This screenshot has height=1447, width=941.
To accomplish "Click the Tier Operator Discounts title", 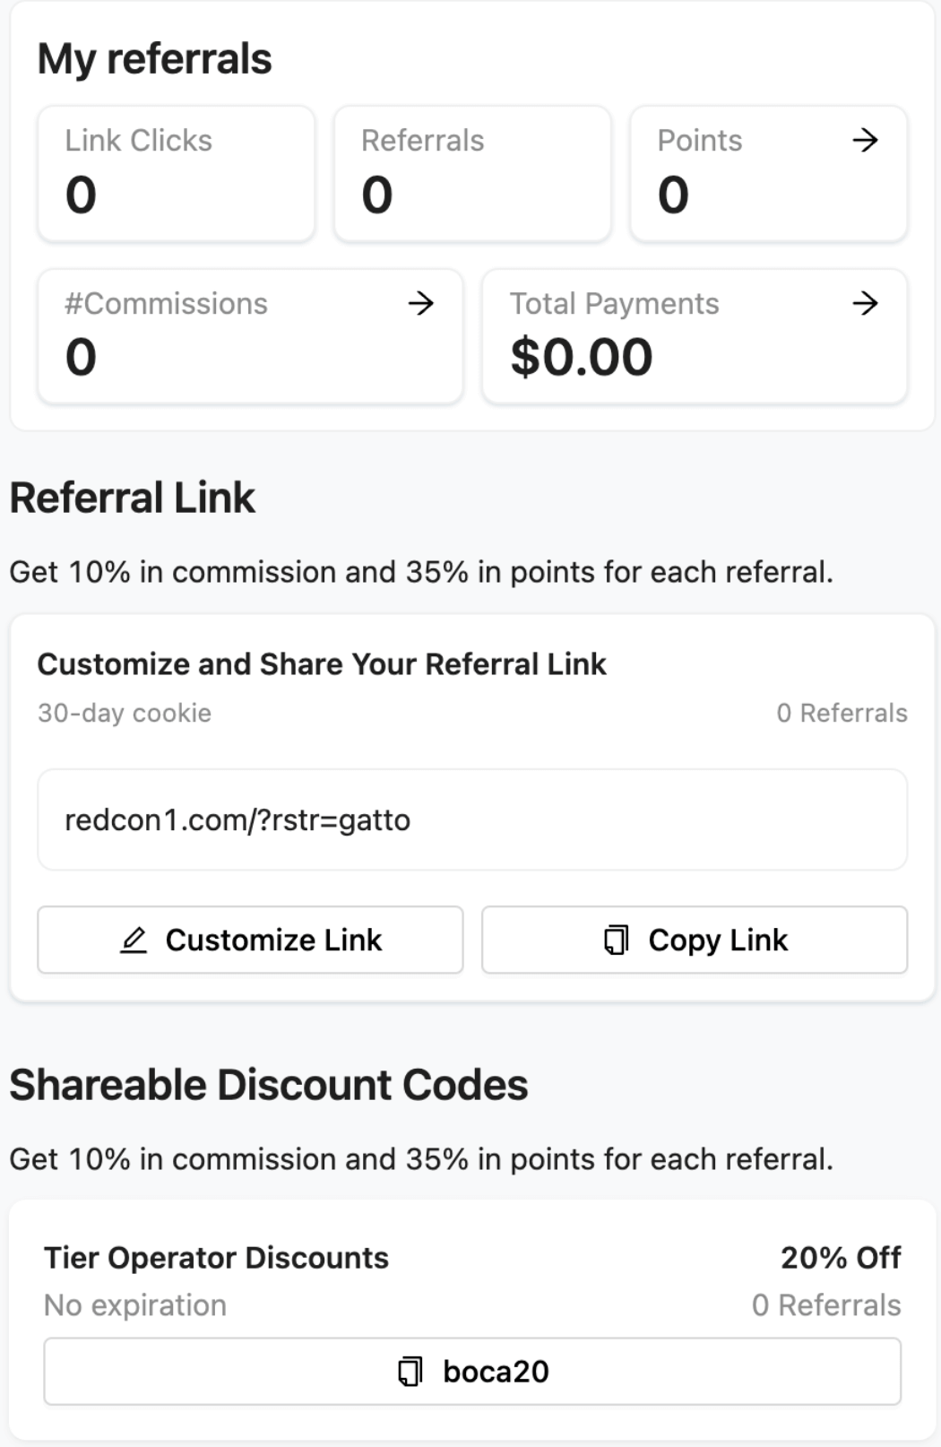I will pos(216,1258).
